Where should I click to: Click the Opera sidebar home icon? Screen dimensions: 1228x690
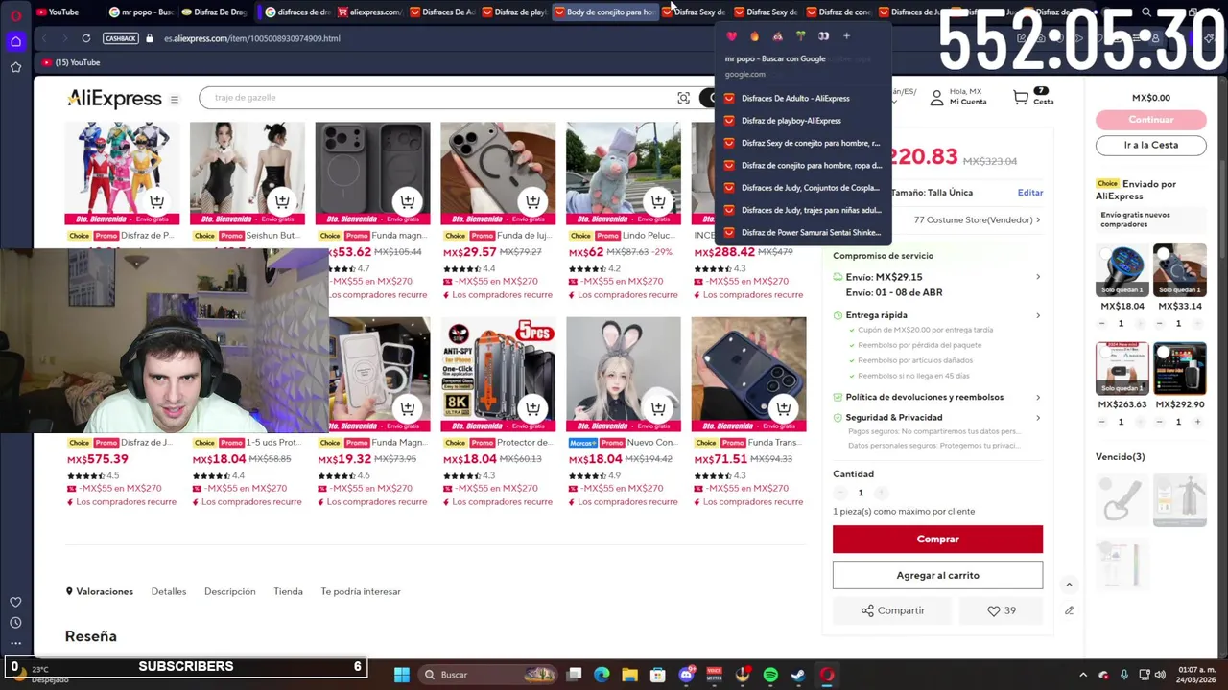coord(15,41)
